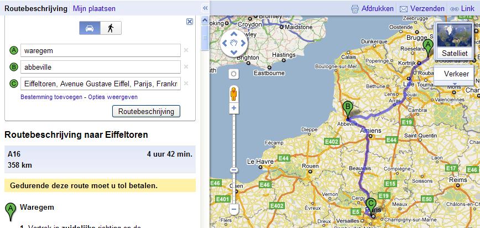Select car driving mode icon
This screenshot has width=480, height=228.
coord(90,28)
